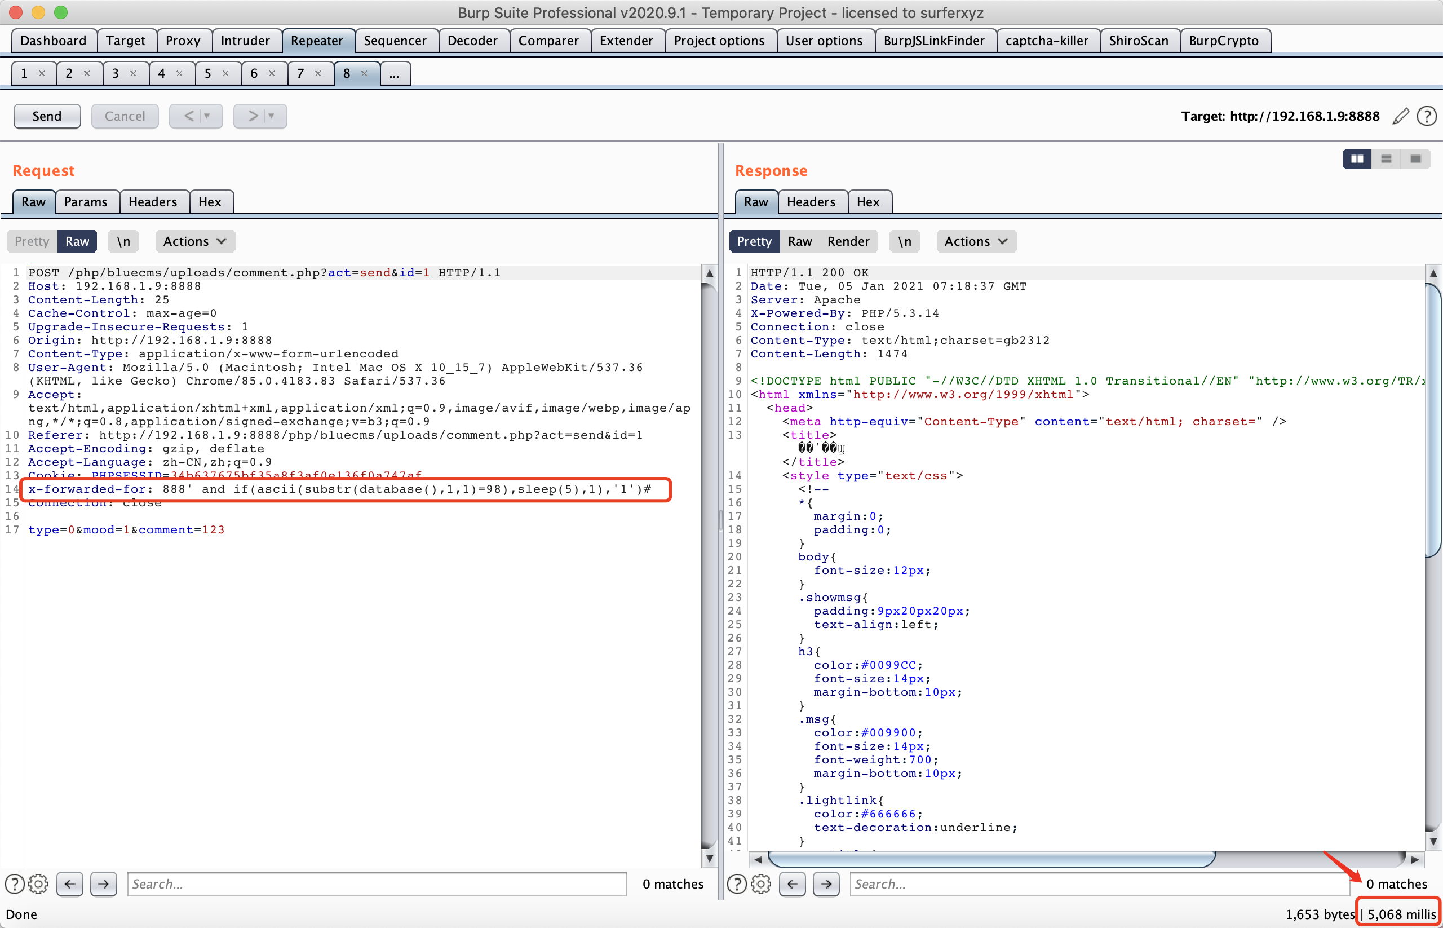1443x928 pixels.
Task: Toggle response non-printable \n display
Action: 904,241
